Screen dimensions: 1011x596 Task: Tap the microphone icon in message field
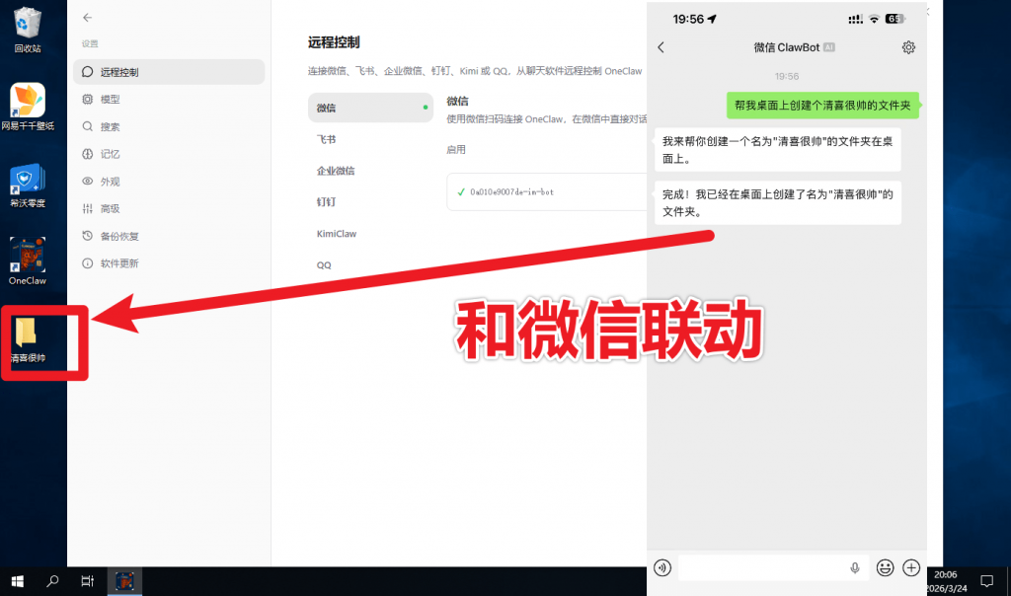pyautogui.click(x=855, y=568)
